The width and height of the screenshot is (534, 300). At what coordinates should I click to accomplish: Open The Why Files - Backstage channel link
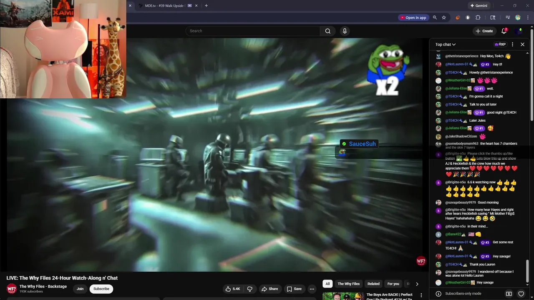[x=43, y=286]
